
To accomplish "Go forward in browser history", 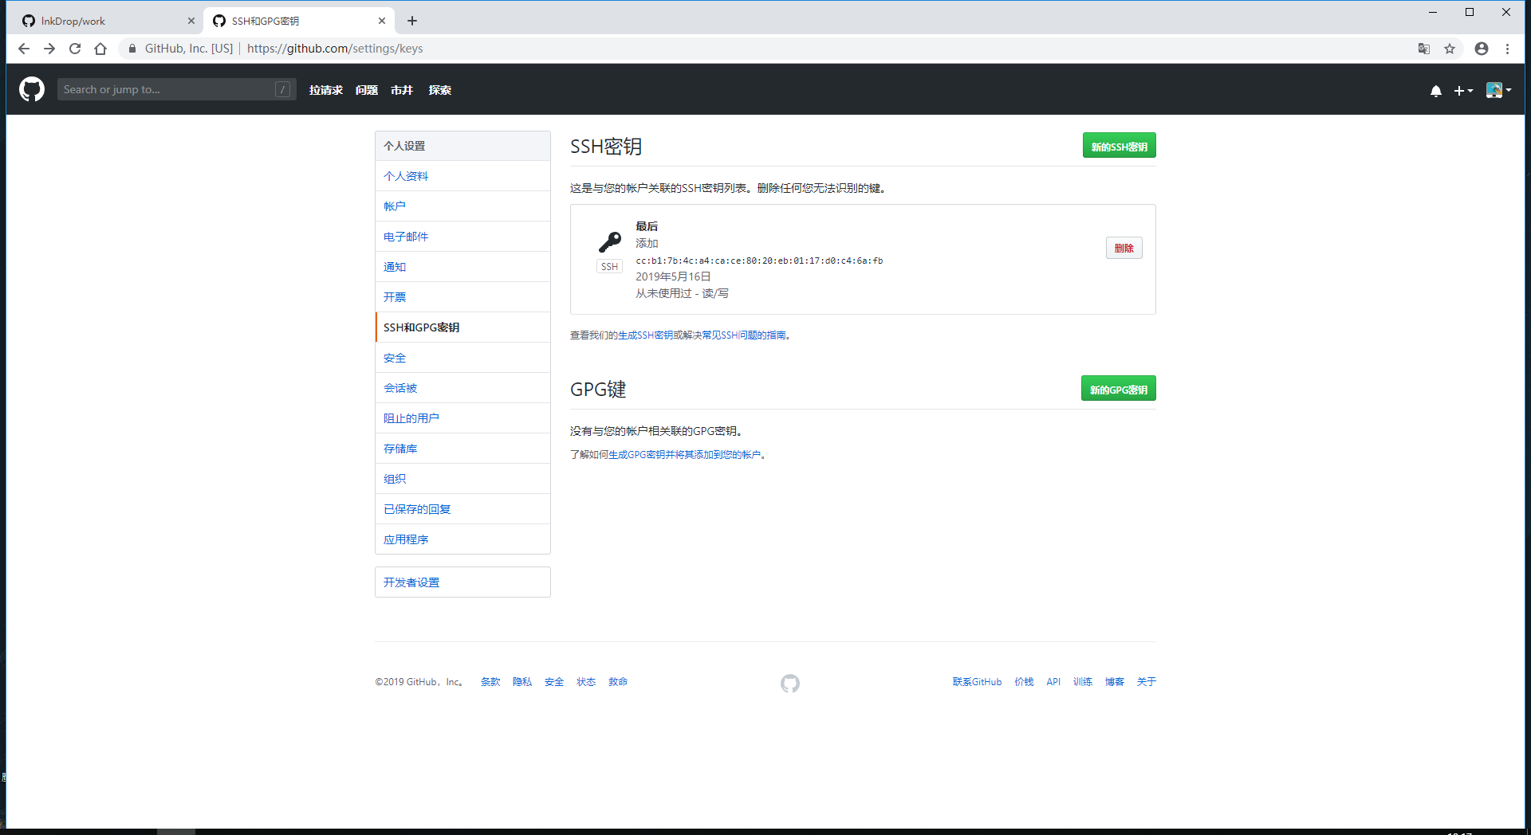I will [49, 49].
